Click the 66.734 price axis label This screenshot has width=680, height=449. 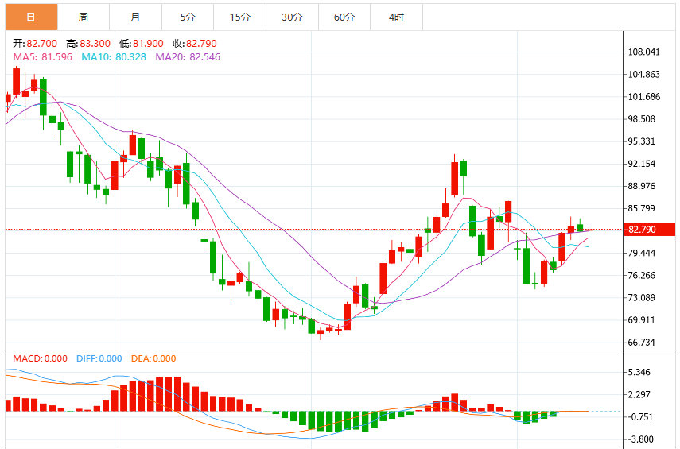641,343
